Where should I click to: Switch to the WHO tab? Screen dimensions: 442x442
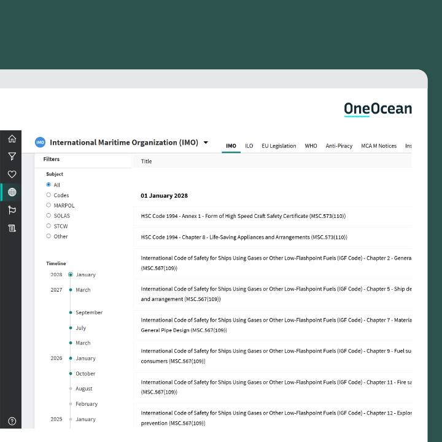311,146
